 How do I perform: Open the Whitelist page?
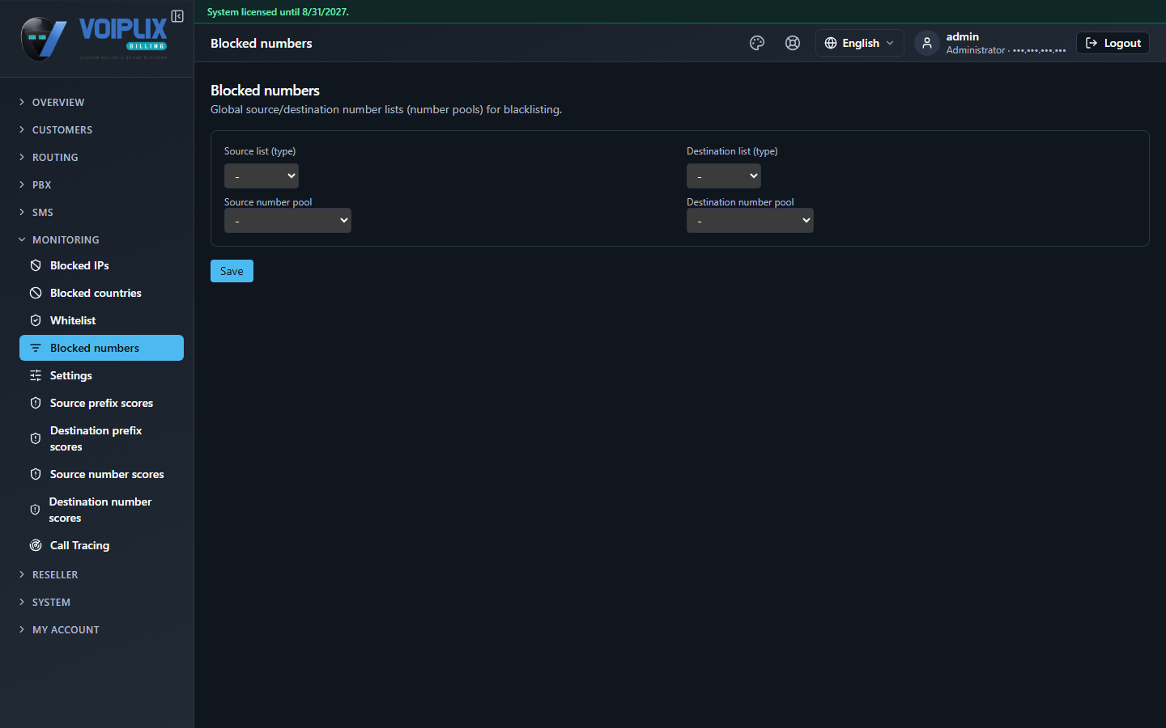pos(101,320)
